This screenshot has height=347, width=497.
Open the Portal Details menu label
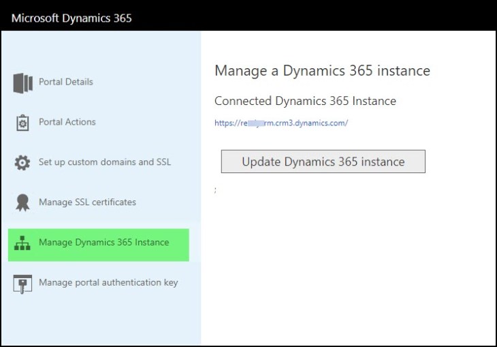(x=66, y=82)
